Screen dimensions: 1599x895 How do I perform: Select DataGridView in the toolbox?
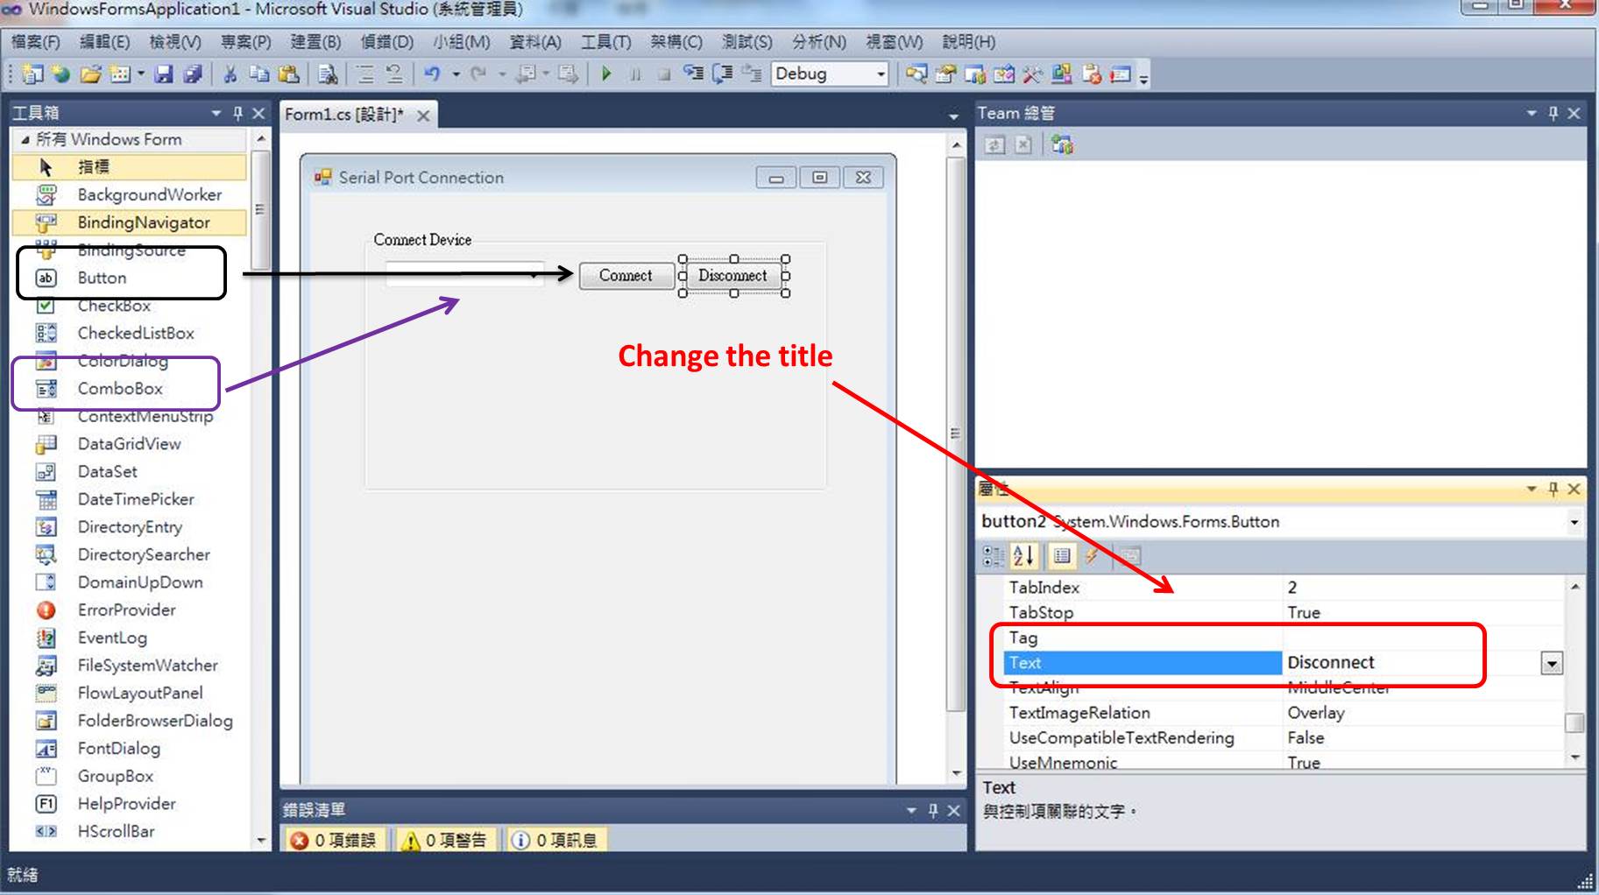click(129, 444)
